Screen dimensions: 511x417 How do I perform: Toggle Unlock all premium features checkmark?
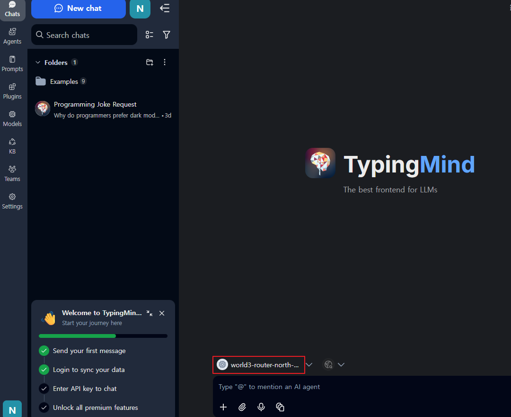click(x=44, y=408)
